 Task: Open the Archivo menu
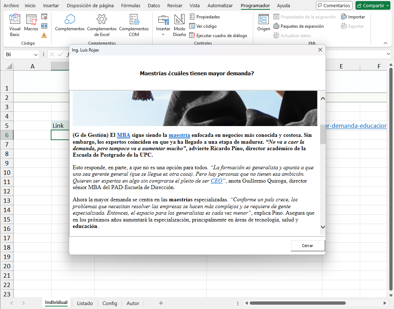(x=11, y=5)
